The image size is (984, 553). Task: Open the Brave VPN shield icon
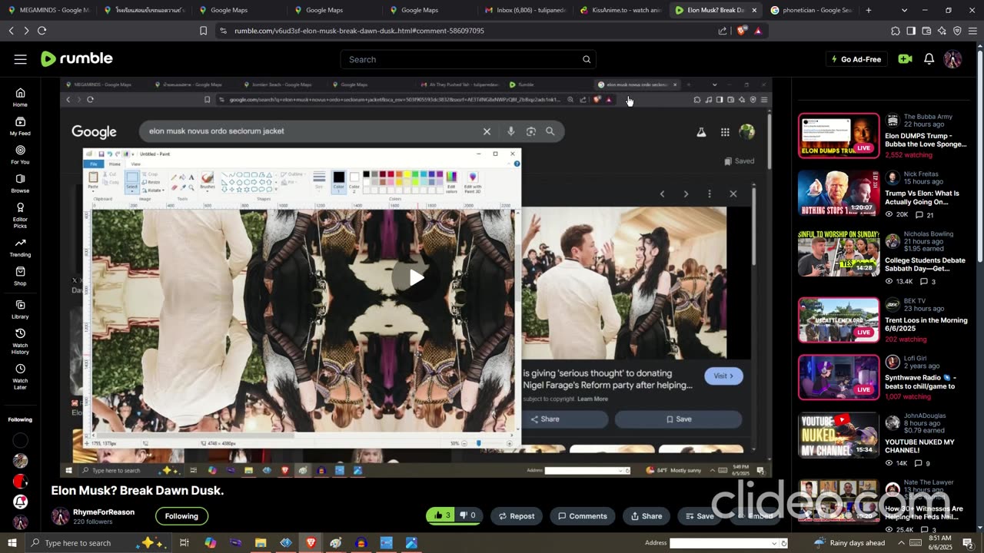click(x=957, y=31)
